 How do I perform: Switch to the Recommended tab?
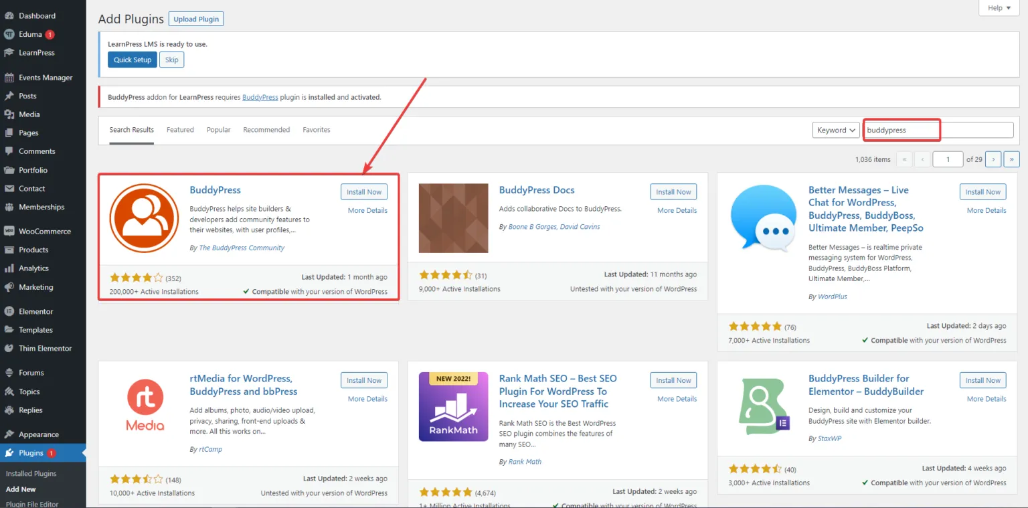click(x=266, y=130)
